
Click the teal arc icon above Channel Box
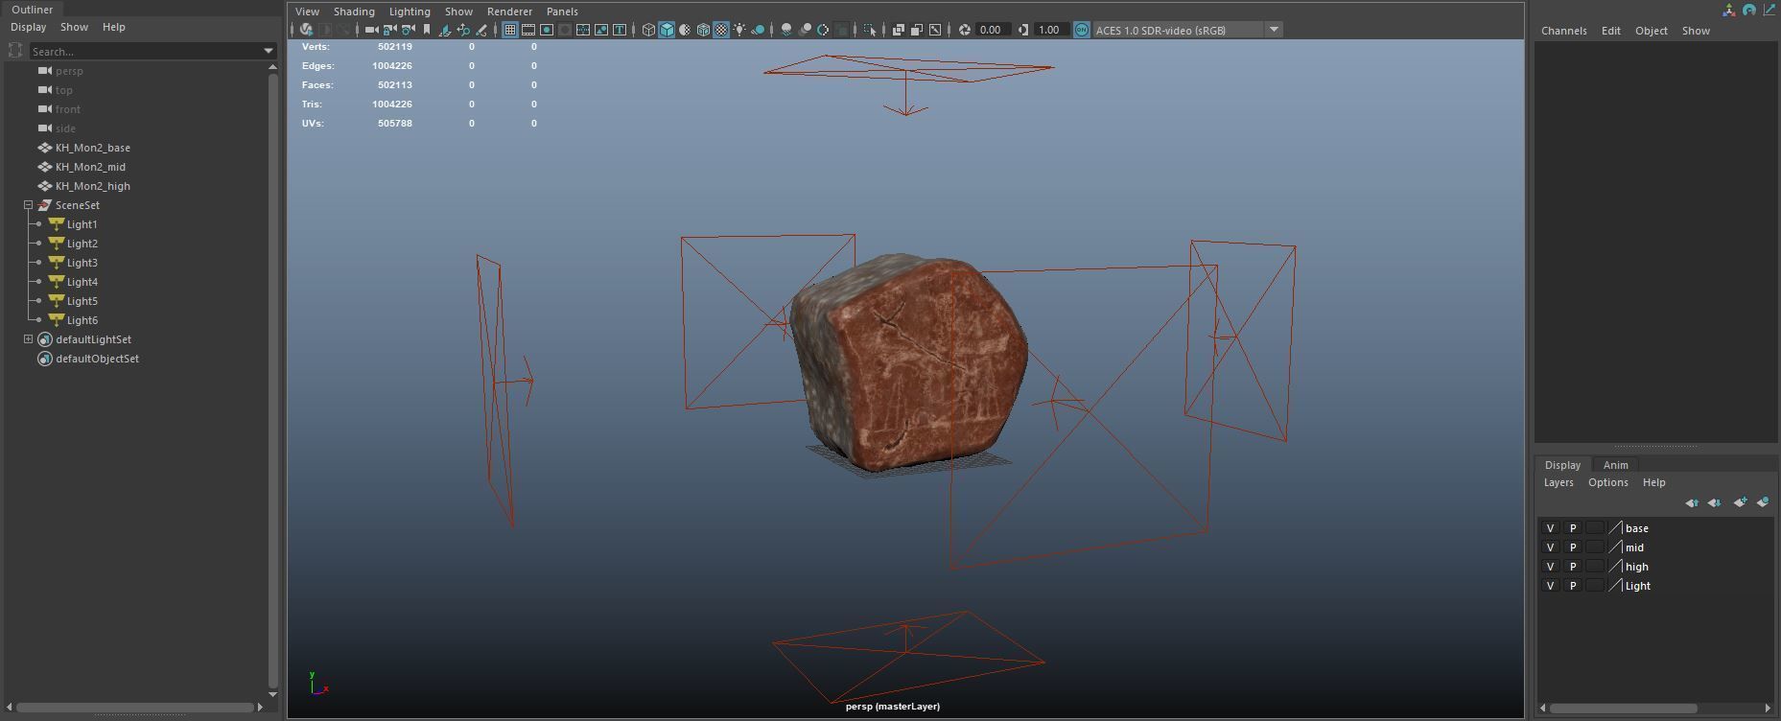[1749, 10]
